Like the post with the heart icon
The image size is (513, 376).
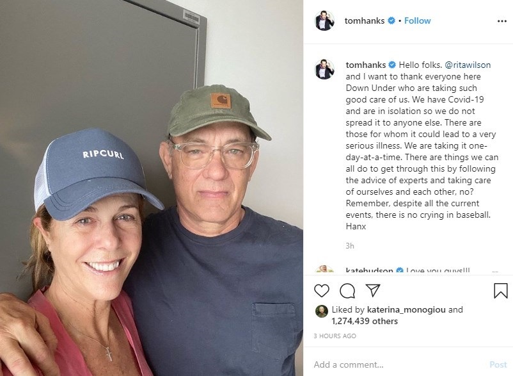point(322,291)
